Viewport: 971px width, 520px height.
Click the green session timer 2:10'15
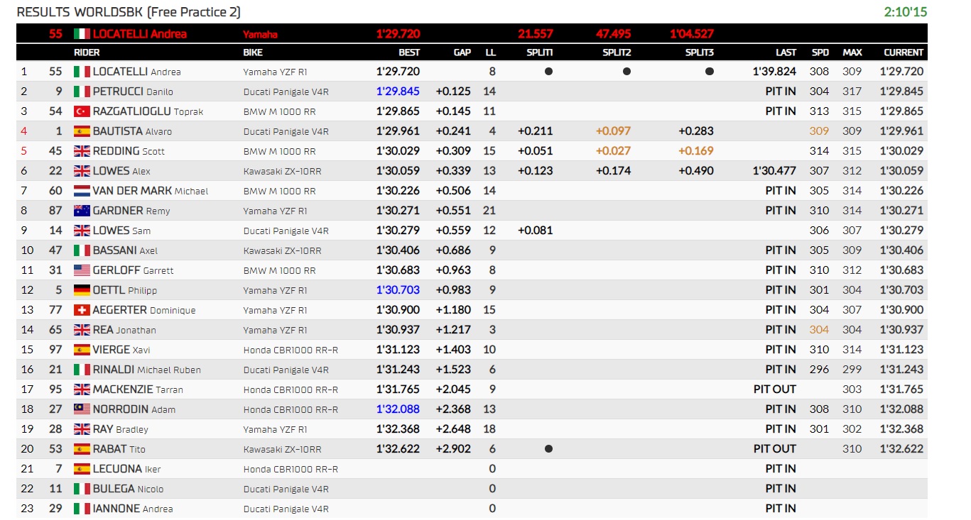[906, 12]
